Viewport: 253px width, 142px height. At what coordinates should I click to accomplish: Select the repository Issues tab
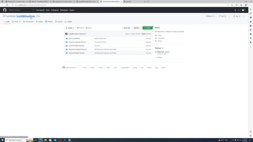[x=16, y=22]
